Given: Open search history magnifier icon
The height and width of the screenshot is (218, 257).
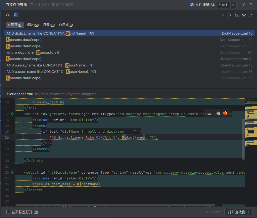Looking at the screenshot, I should tap(8, 15).
